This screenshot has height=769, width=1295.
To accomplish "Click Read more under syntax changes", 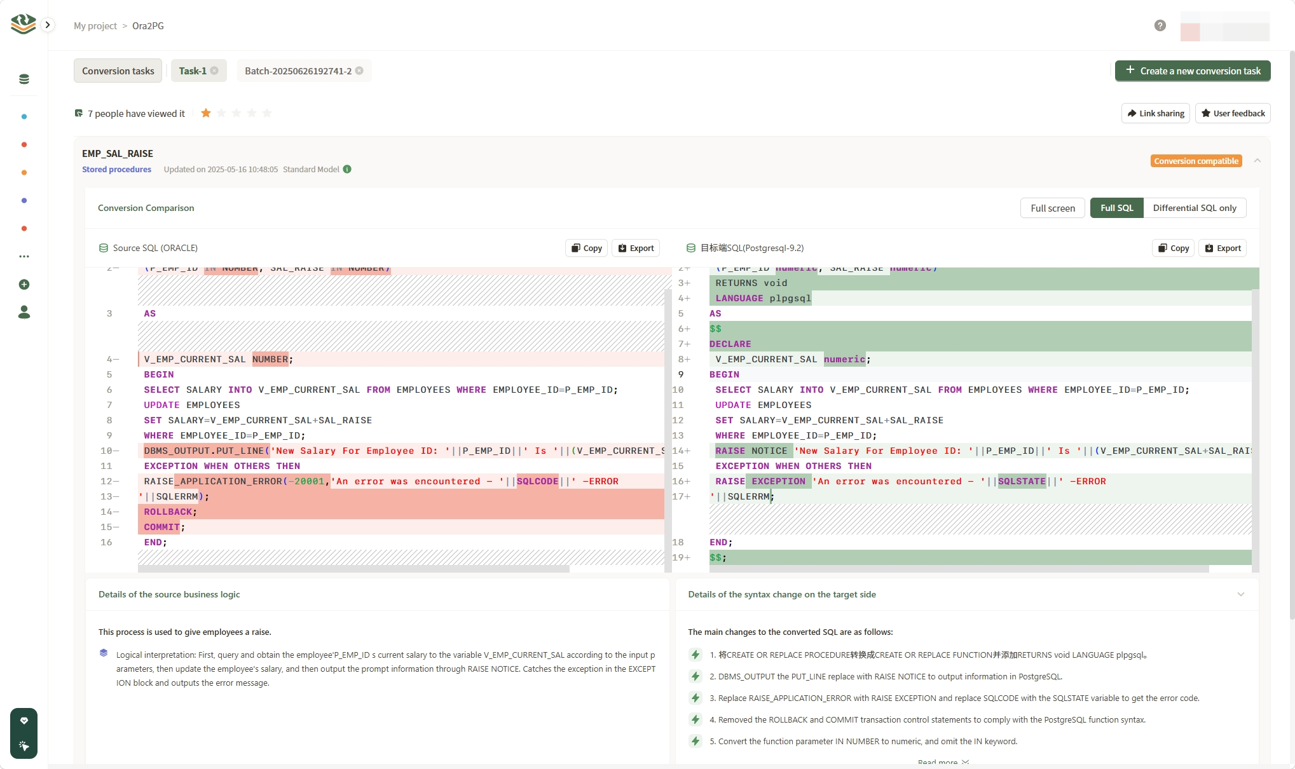I will point(943,763).
